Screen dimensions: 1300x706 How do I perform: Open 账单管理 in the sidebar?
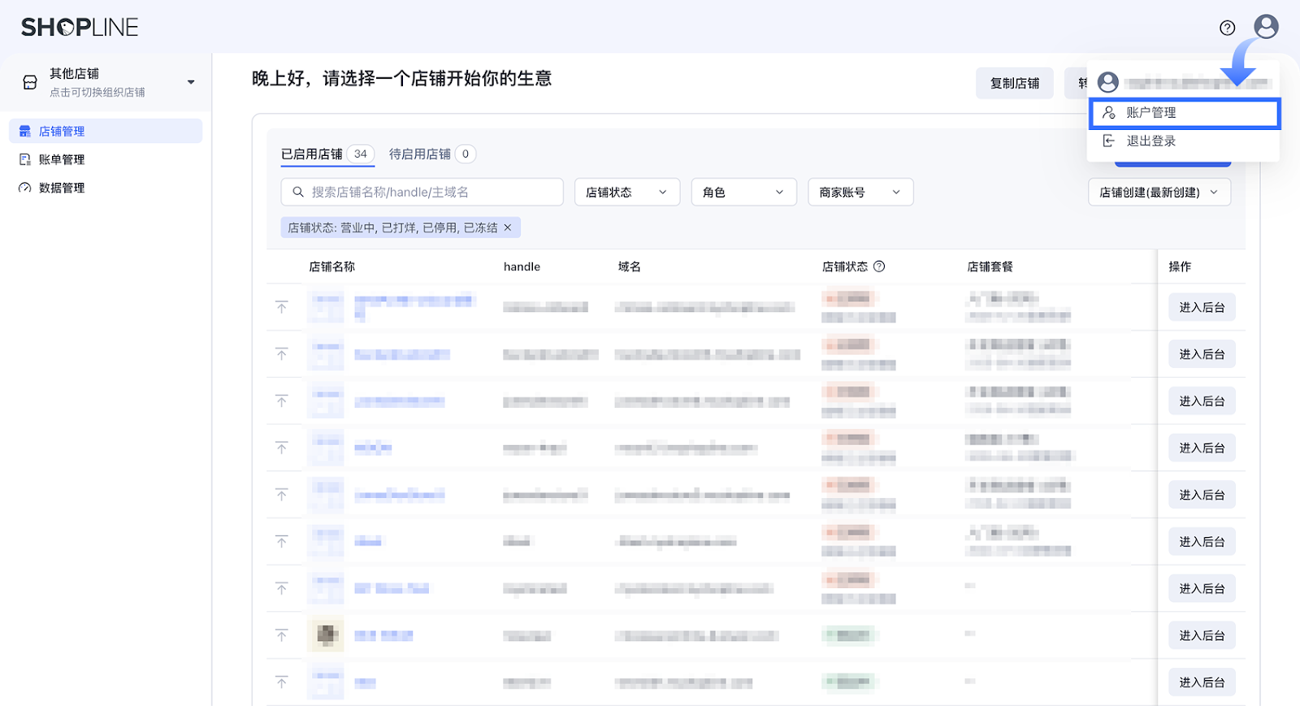(62, 160)
